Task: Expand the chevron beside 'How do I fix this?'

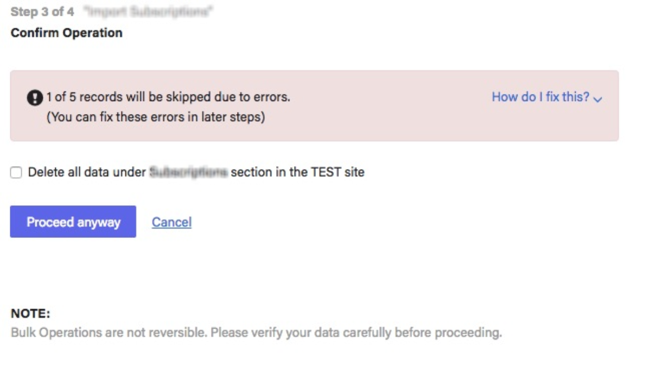Action: (598, 99)
